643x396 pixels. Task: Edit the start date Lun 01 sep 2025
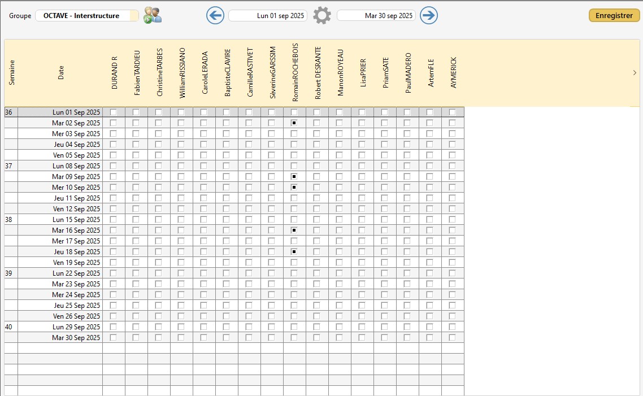click(268, 16)
